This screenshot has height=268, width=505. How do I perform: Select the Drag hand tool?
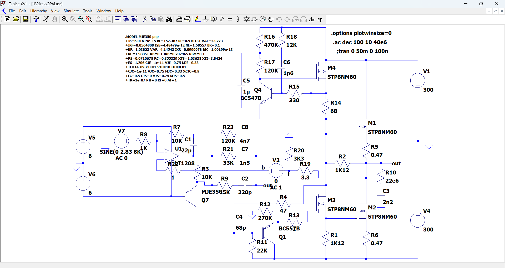[271, 19]
